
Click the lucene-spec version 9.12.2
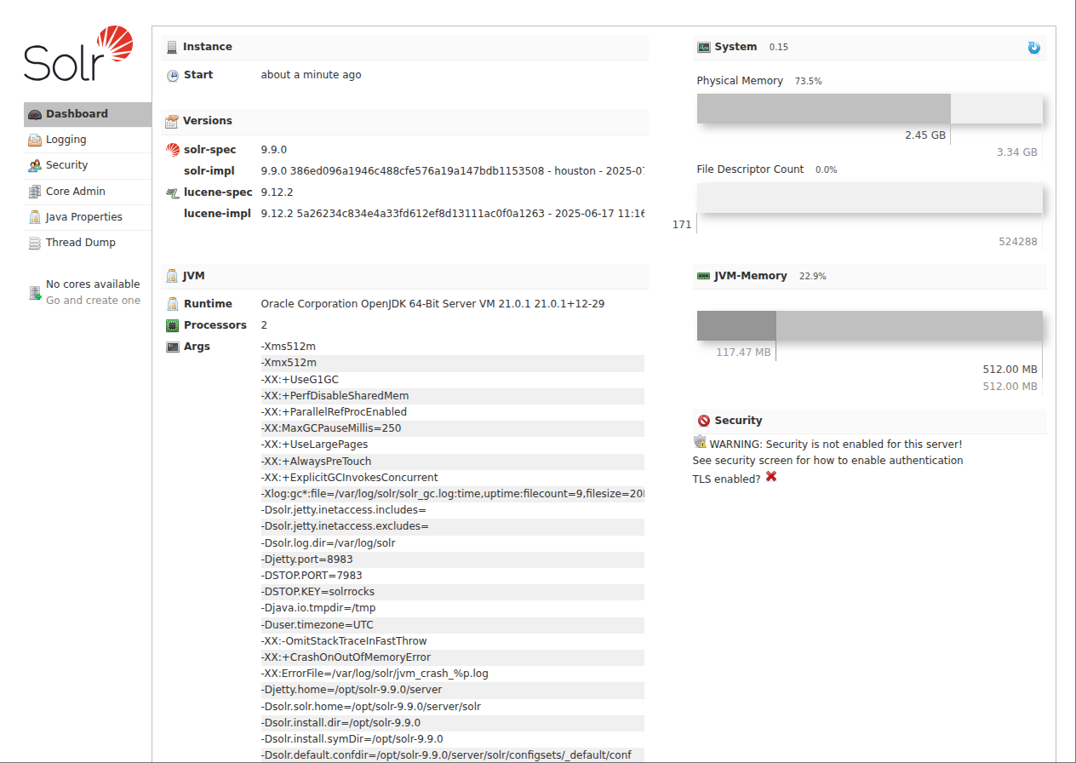click(278, 192)
